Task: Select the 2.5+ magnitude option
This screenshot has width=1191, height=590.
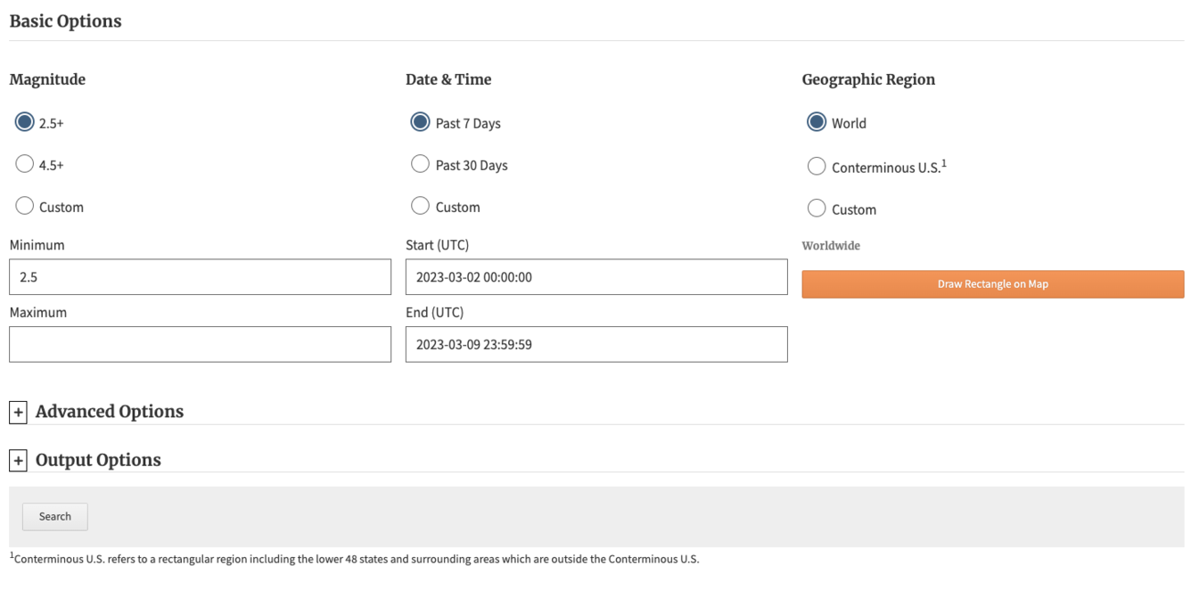Action: [25, 121]
